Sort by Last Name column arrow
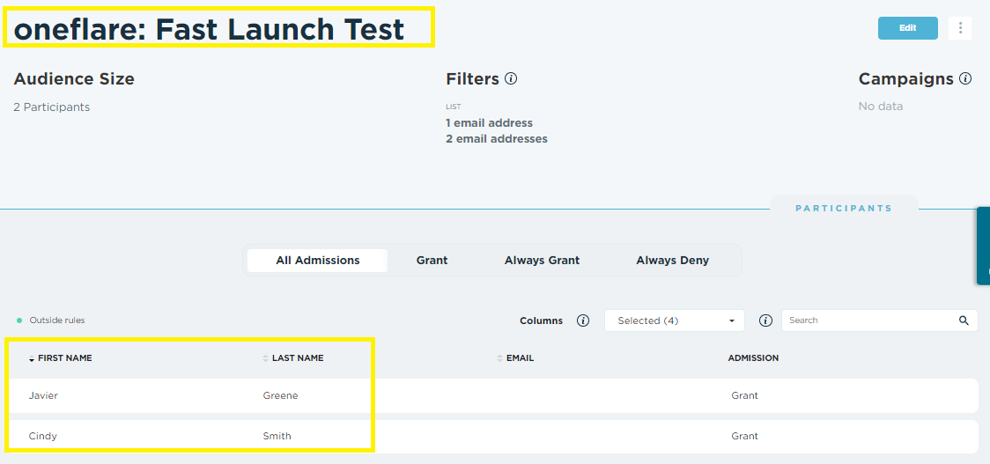 [x=266, y=358]
